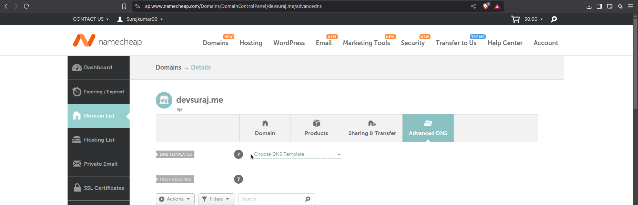Click the share icon in the address bar
This screenshot has width=638, height=205.
473,6
